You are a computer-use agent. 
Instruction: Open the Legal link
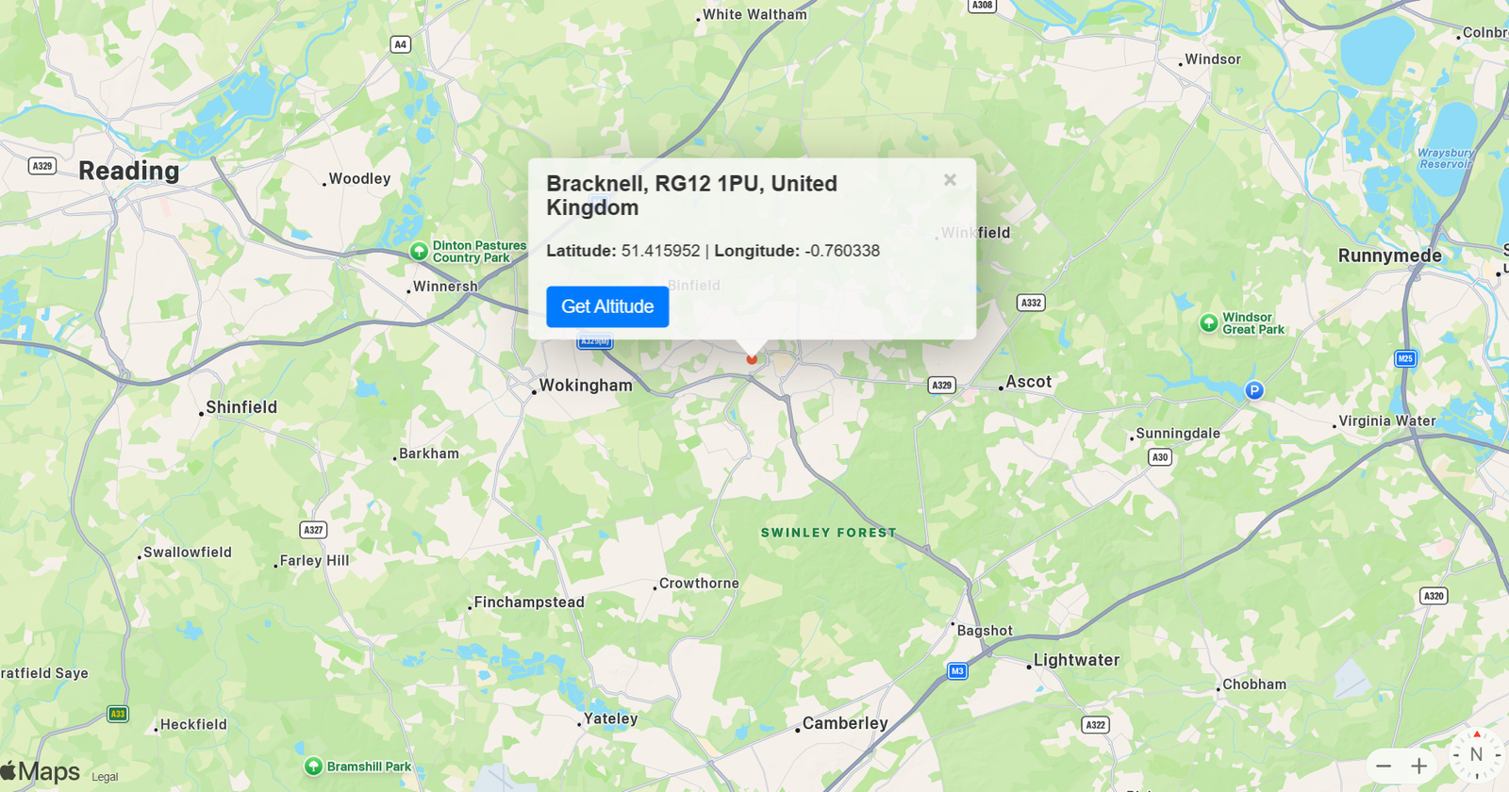coord(105,777)
